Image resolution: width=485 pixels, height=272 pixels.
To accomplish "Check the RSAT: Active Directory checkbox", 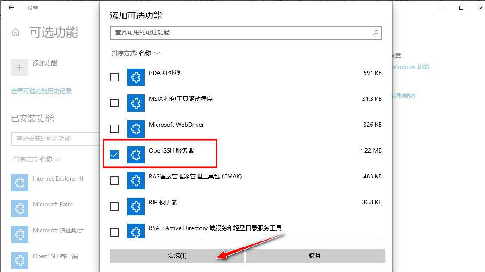I will pos(114,232).
